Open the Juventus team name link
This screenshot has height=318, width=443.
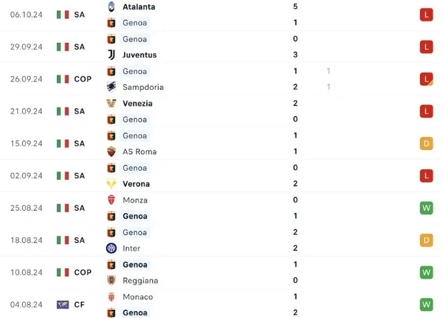(139, 55)
